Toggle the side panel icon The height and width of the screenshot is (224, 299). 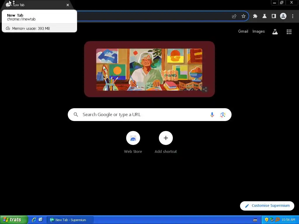tap(274, 16)
